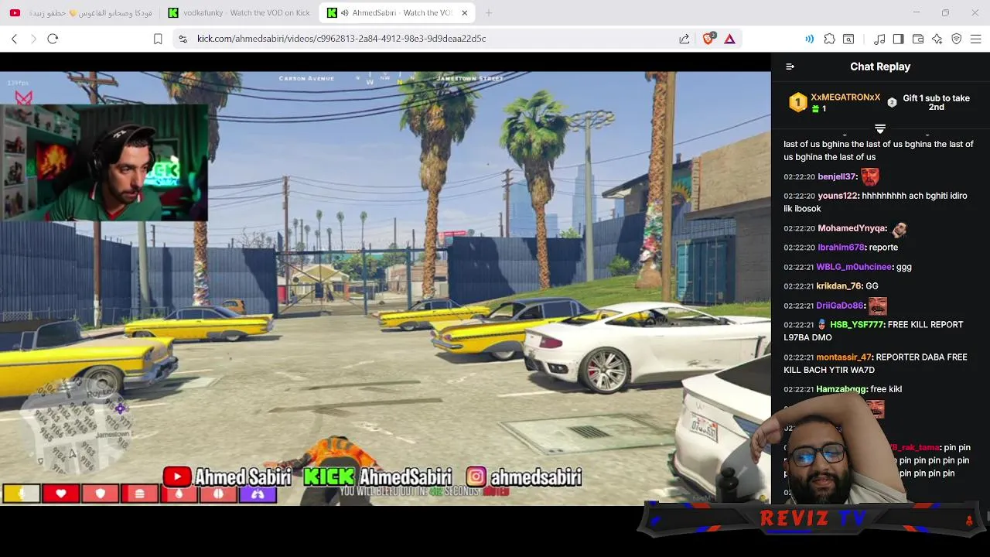The image size is (990, 557).
Task: Open the browser hamburger main menu
Action: click(976, 39)
